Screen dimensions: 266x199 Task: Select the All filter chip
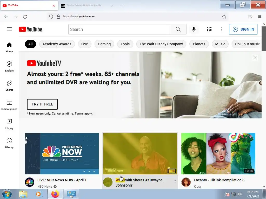(x=30, y=44)
